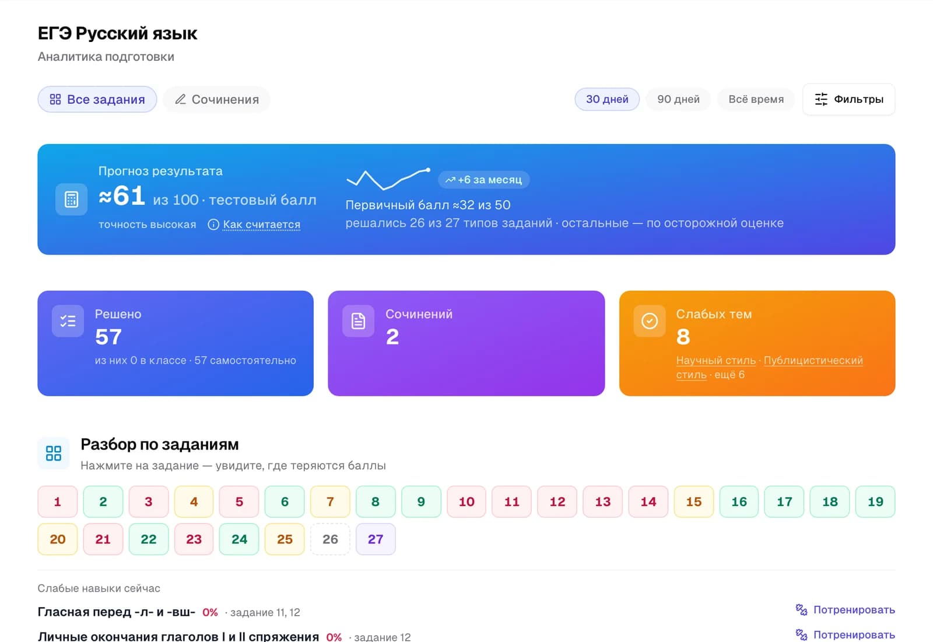Select task tile 16
The width and height of the screenshot is (933, 642).
[x=739, y=502]
